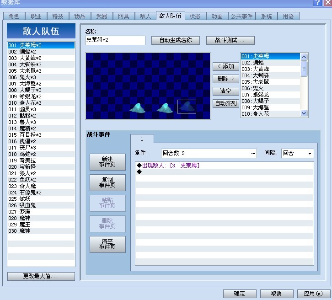The image size is (332, 300).
Task: Switch to the 用语 tab
Action: [289, 16]
